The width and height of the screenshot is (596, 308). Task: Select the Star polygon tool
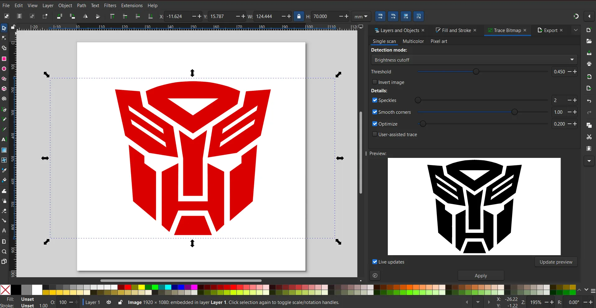coord(4,79)
